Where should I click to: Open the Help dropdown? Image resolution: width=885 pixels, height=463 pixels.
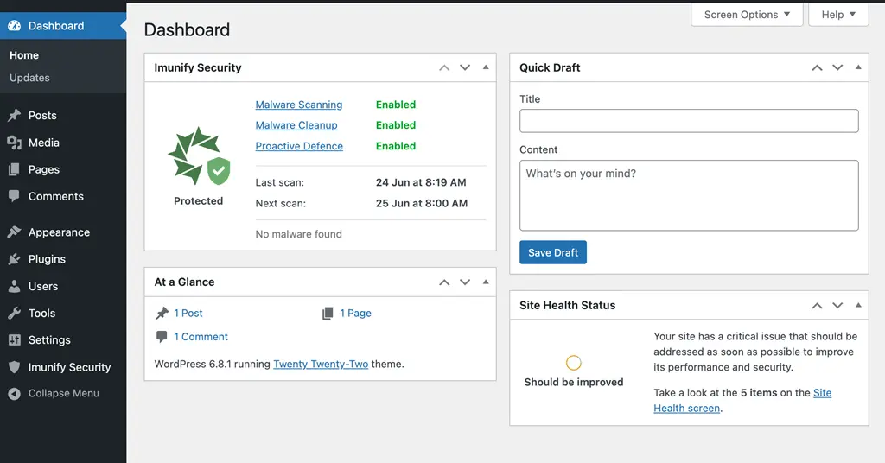(838, 15)
